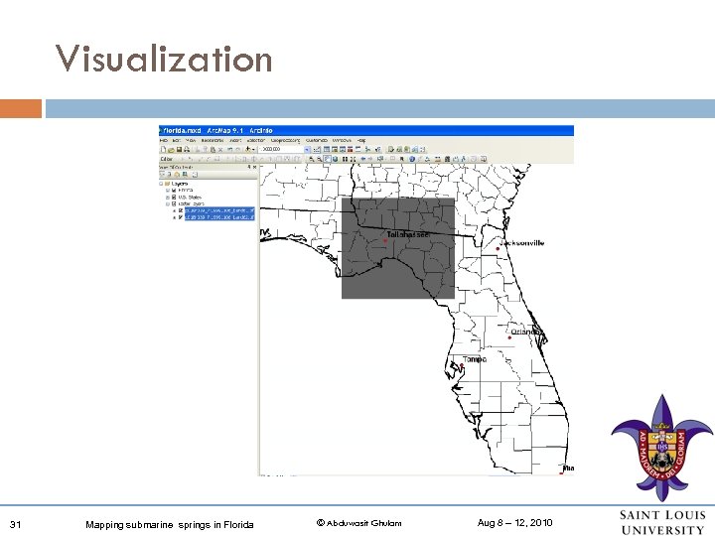
Task: Open an existing map document
Action: coord(172,149)
